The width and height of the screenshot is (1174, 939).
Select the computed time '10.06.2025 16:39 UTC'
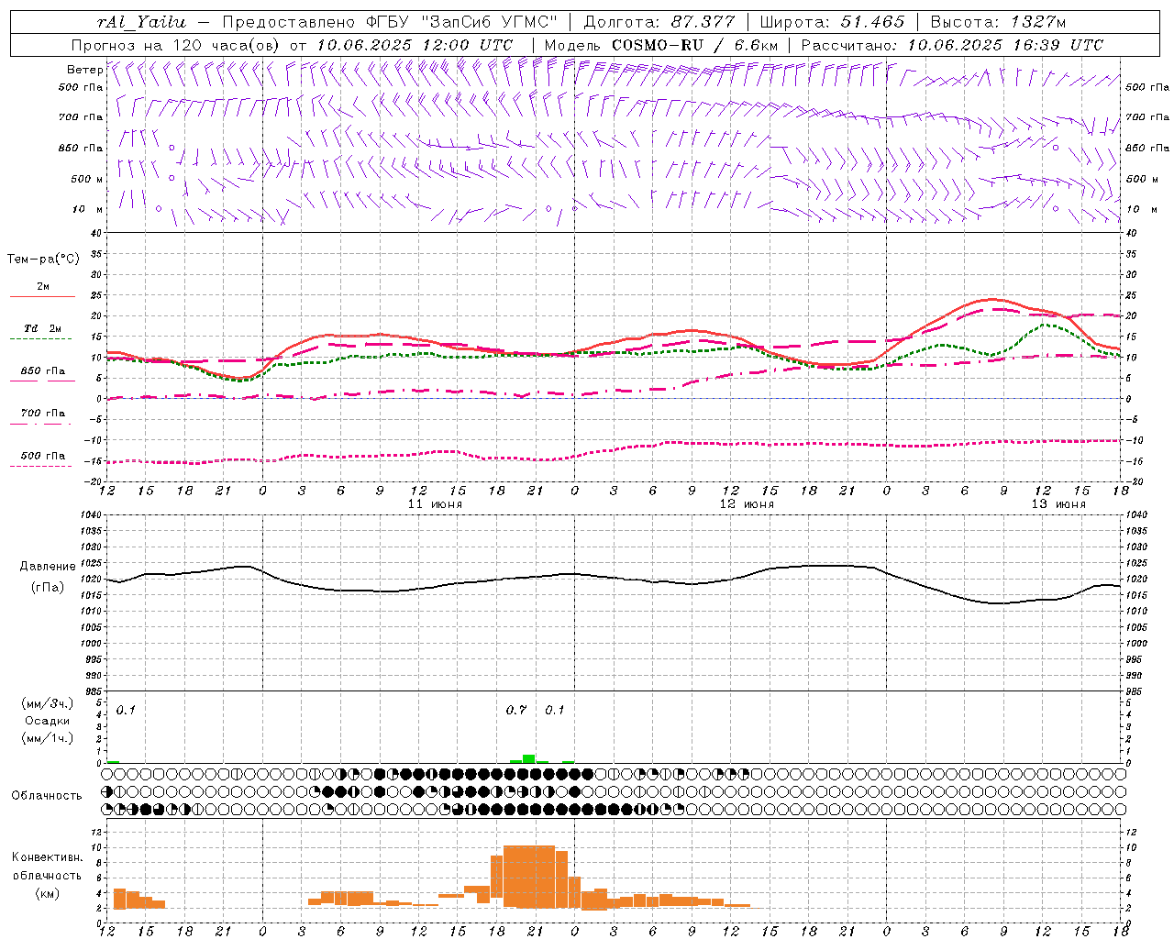coord(1005,45)
